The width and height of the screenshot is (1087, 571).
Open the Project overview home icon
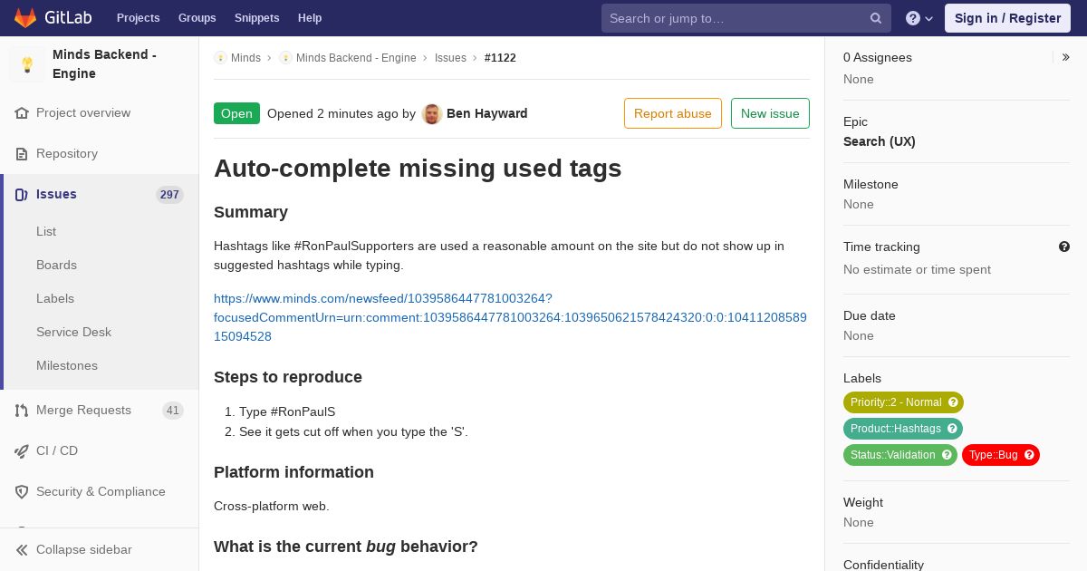coord(22,113)
